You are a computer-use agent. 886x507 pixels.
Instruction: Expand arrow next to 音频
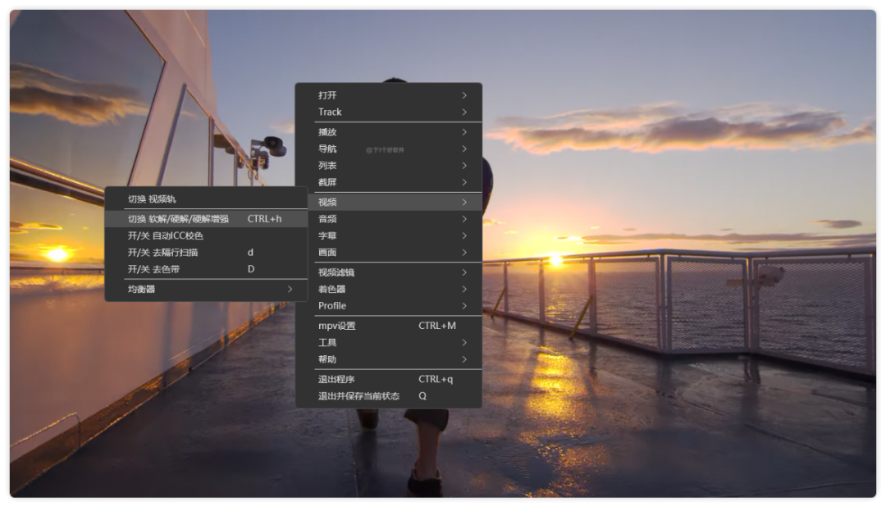(464, 219)
